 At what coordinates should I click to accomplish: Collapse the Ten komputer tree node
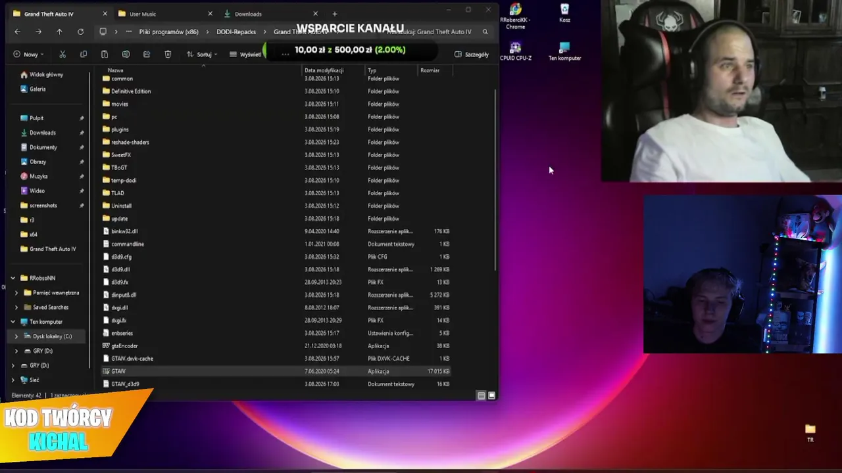12,322
